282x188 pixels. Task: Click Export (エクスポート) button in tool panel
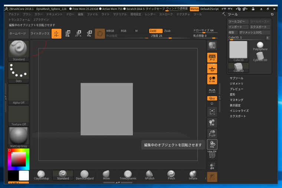[260, 27]
